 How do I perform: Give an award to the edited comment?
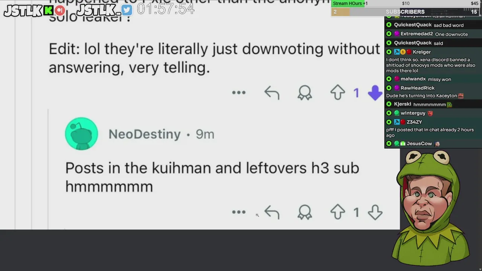point(305,93)
